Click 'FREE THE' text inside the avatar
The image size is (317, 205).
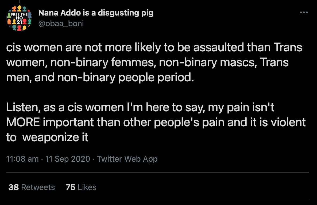[x=20, y=14]
